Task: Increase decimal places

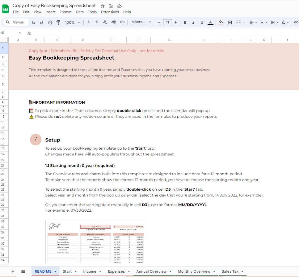Action: point(113,22)
